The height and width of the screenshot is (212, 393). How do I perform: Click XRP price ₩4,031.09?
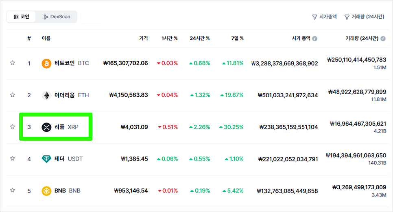[x=134, y=127]
